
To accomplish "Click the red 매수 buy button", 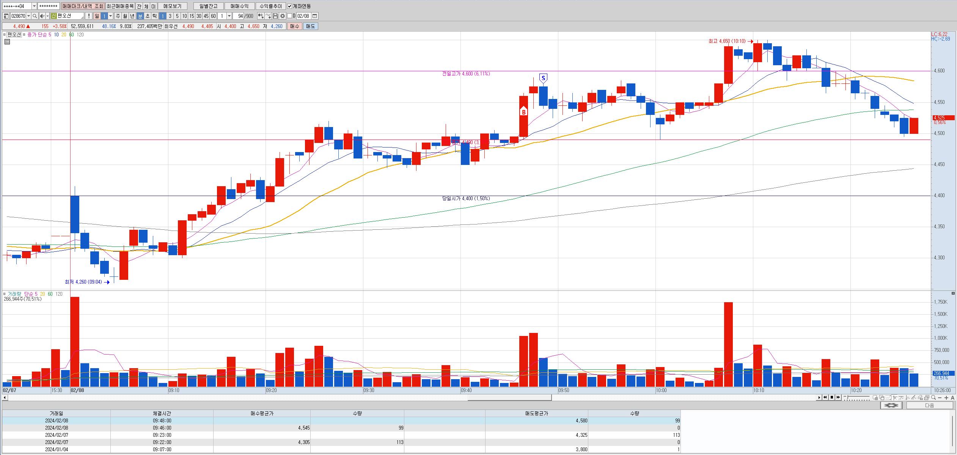I will (x=294, y=26).
